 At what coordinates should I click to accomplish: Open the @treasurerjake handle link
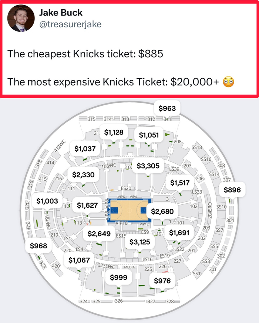coord(70,24)
